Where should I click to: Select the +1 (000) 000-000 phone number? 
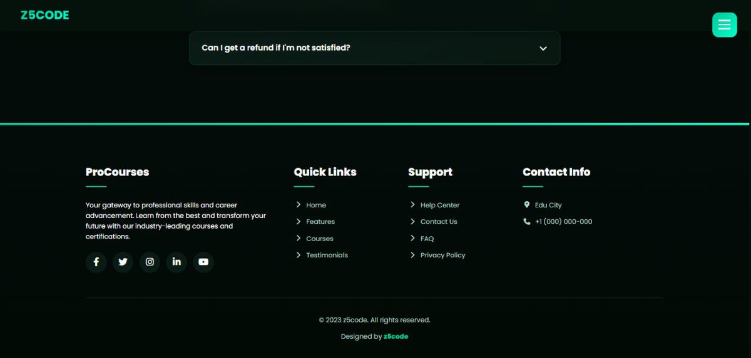pos(563,222)
